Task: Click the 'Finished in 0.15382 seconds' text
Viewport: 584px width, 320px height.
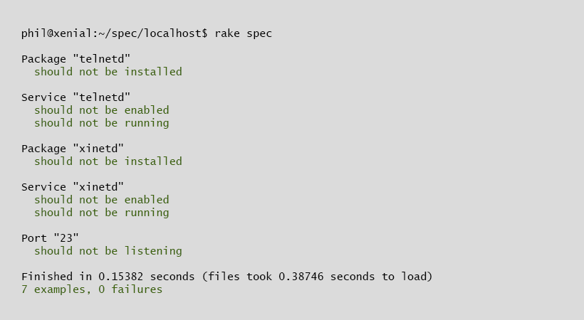Action: point(108,277)
